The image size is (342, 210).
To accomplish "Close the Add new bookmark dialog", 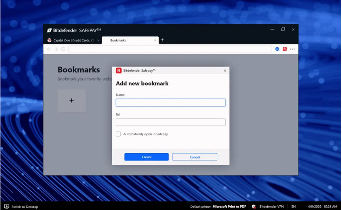I will pyautogui.click(x=225, y=70).
